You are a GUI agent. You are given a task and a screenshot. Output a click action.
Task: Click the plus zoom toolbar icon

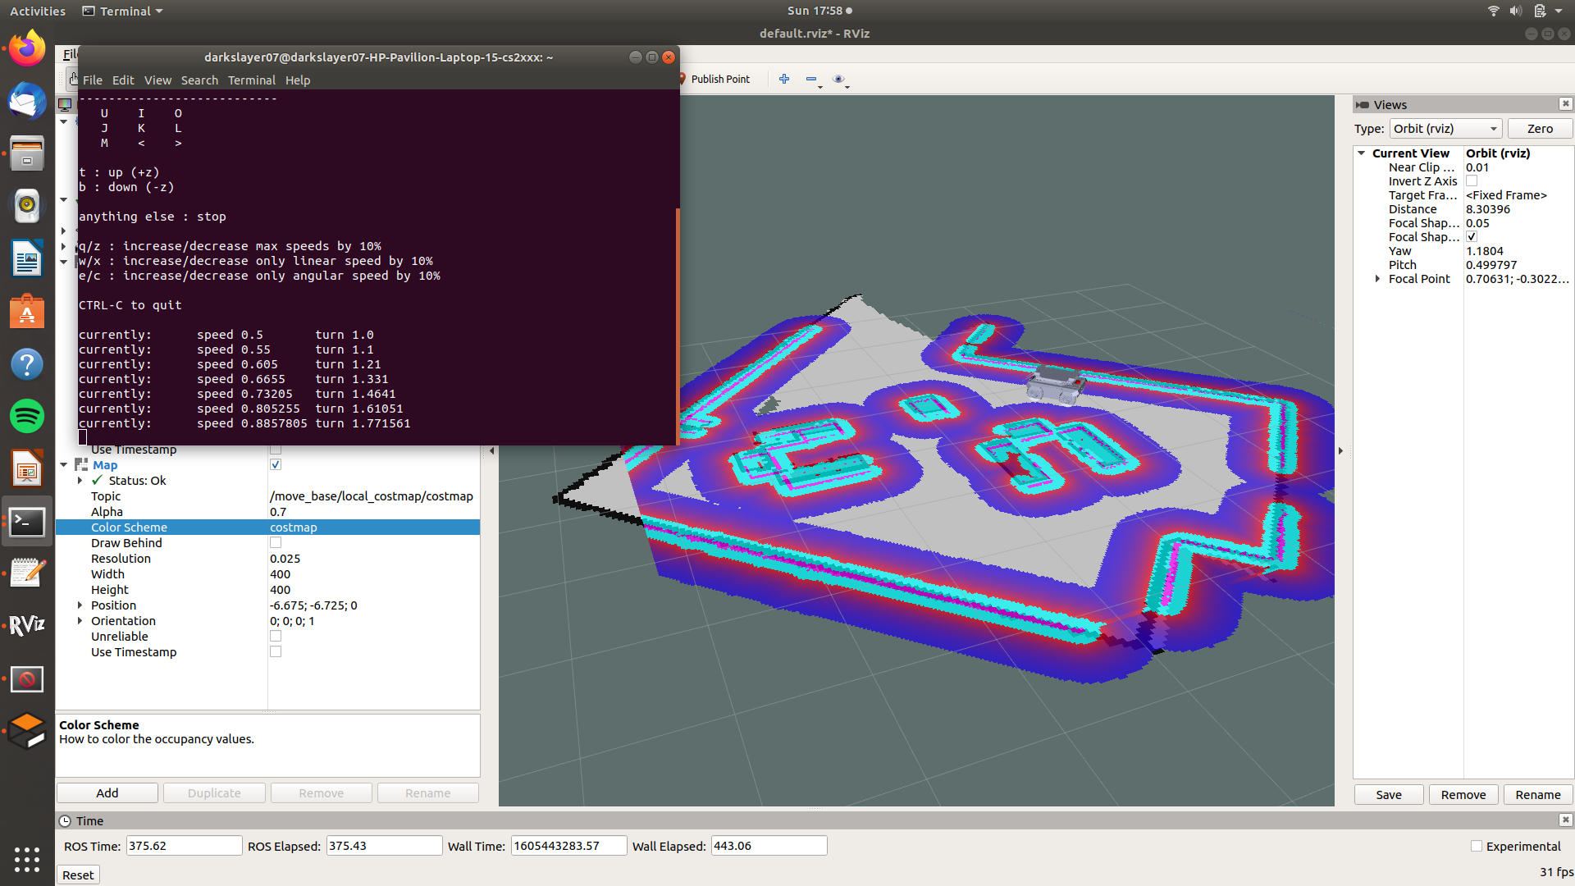coord(783,79)
